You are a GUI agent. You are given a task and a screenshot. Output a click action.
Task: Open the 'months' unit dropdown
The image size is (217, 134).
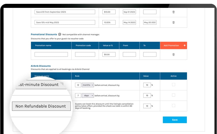pos(88,85)
